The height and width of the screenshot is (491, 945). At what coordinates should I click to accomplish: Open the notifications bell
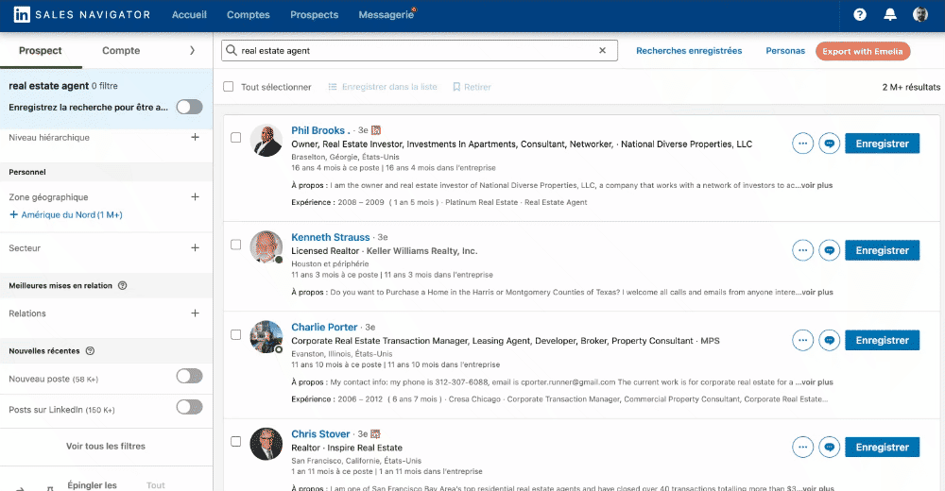(x=889, y=14)
